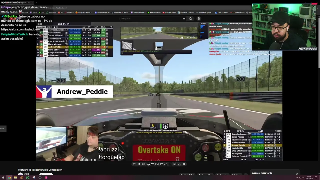The image size is (320, 180).
Task: Open the iRCC channel name
Action: coord(27,174)
